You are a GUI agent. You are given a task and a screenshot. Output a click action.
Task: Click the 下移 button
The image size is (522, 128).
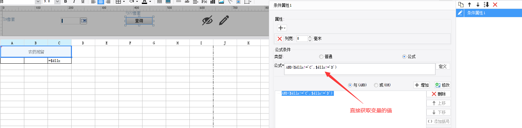[x=439, y=112]
